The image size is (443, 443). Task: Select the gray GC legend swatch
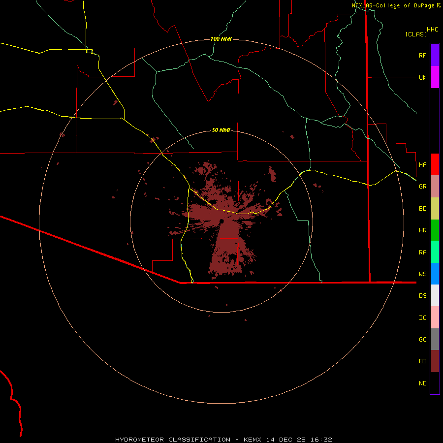435,339
